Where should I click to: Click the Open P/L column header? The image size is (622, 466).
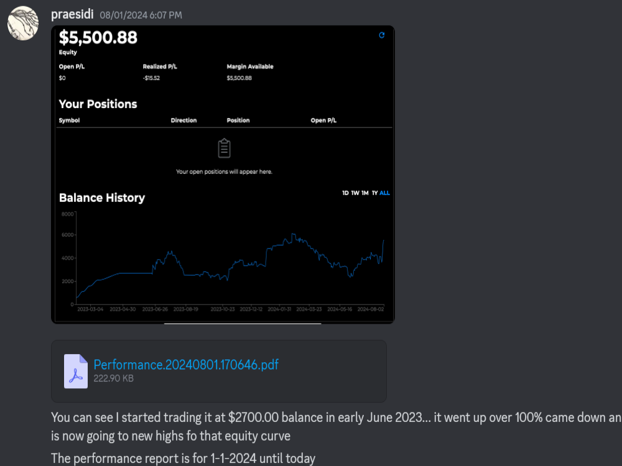(x=323, y=121)
